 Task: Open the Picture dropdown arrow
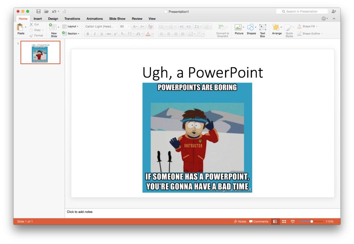(x=243, y=27)
